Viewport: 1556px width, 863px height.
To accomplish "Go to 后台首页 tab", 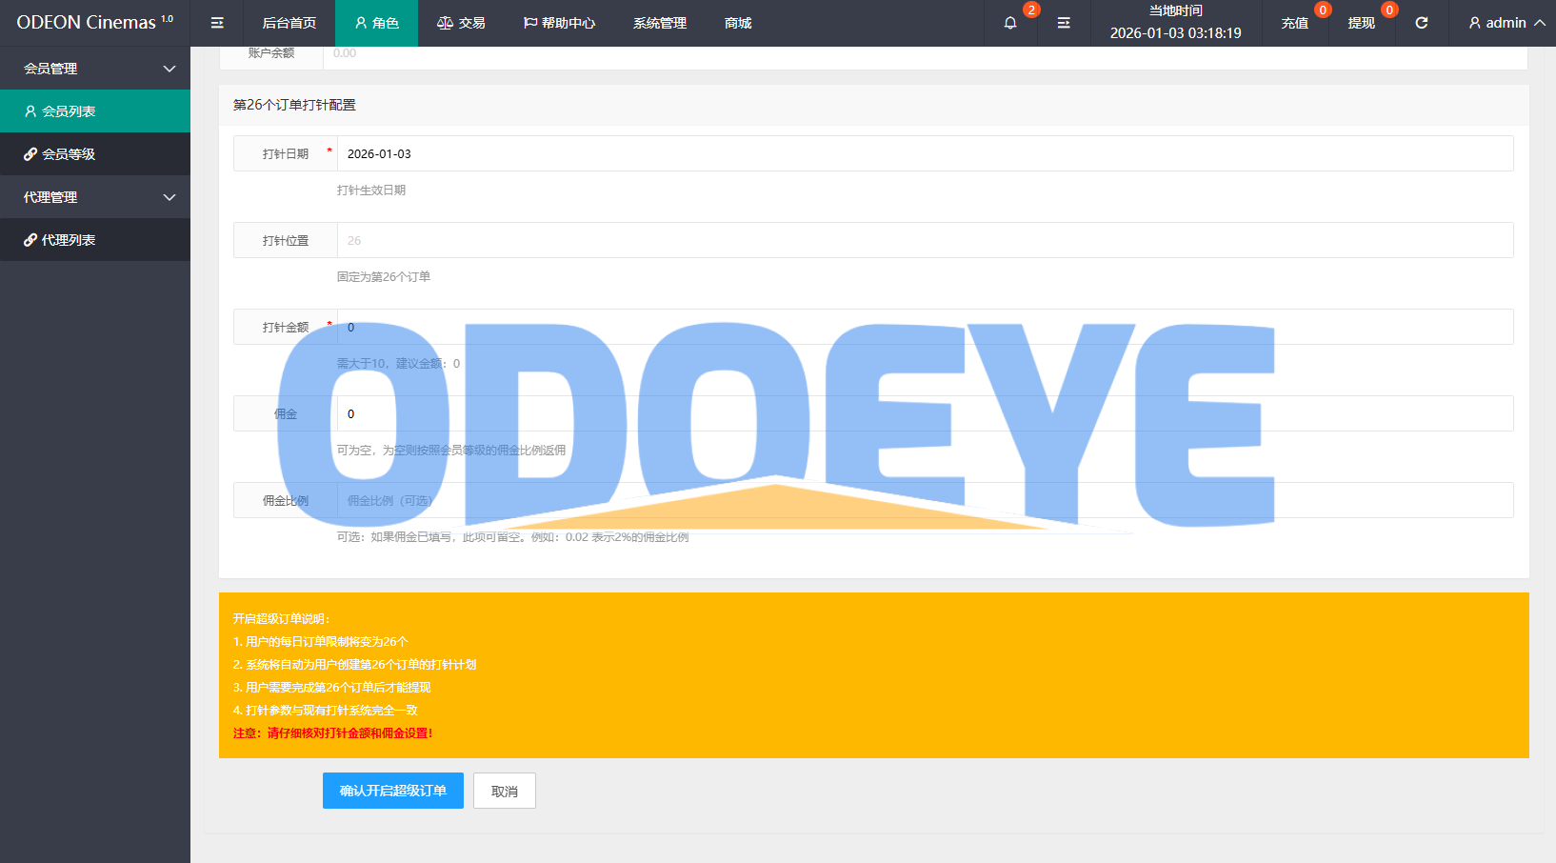I will (x=289, y=23).
